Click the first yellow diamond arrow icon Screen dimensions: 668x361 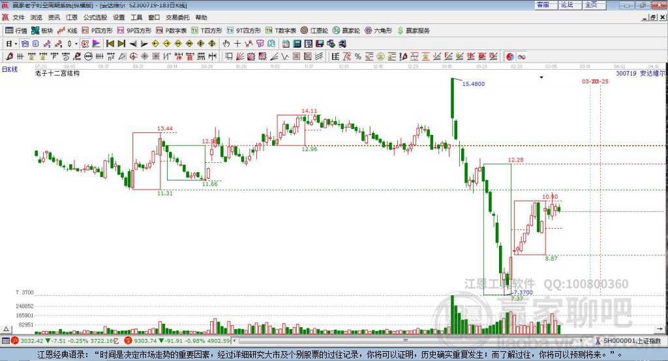click(x=155, y=44)
